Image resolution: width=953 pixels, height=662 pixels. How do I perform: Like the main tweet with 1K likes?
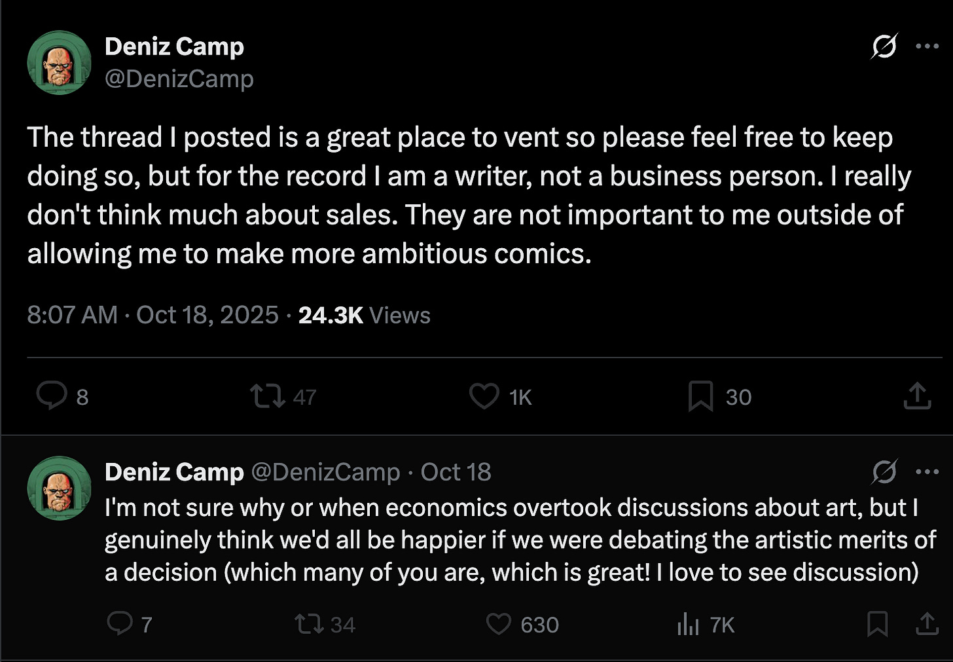tap(484, 396)
